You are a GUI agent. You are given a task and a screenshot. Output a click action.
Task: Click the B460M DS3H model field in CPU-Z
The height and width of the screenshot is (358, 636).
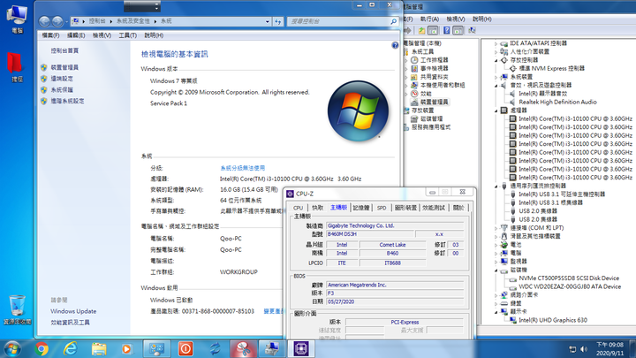(370, 234)
